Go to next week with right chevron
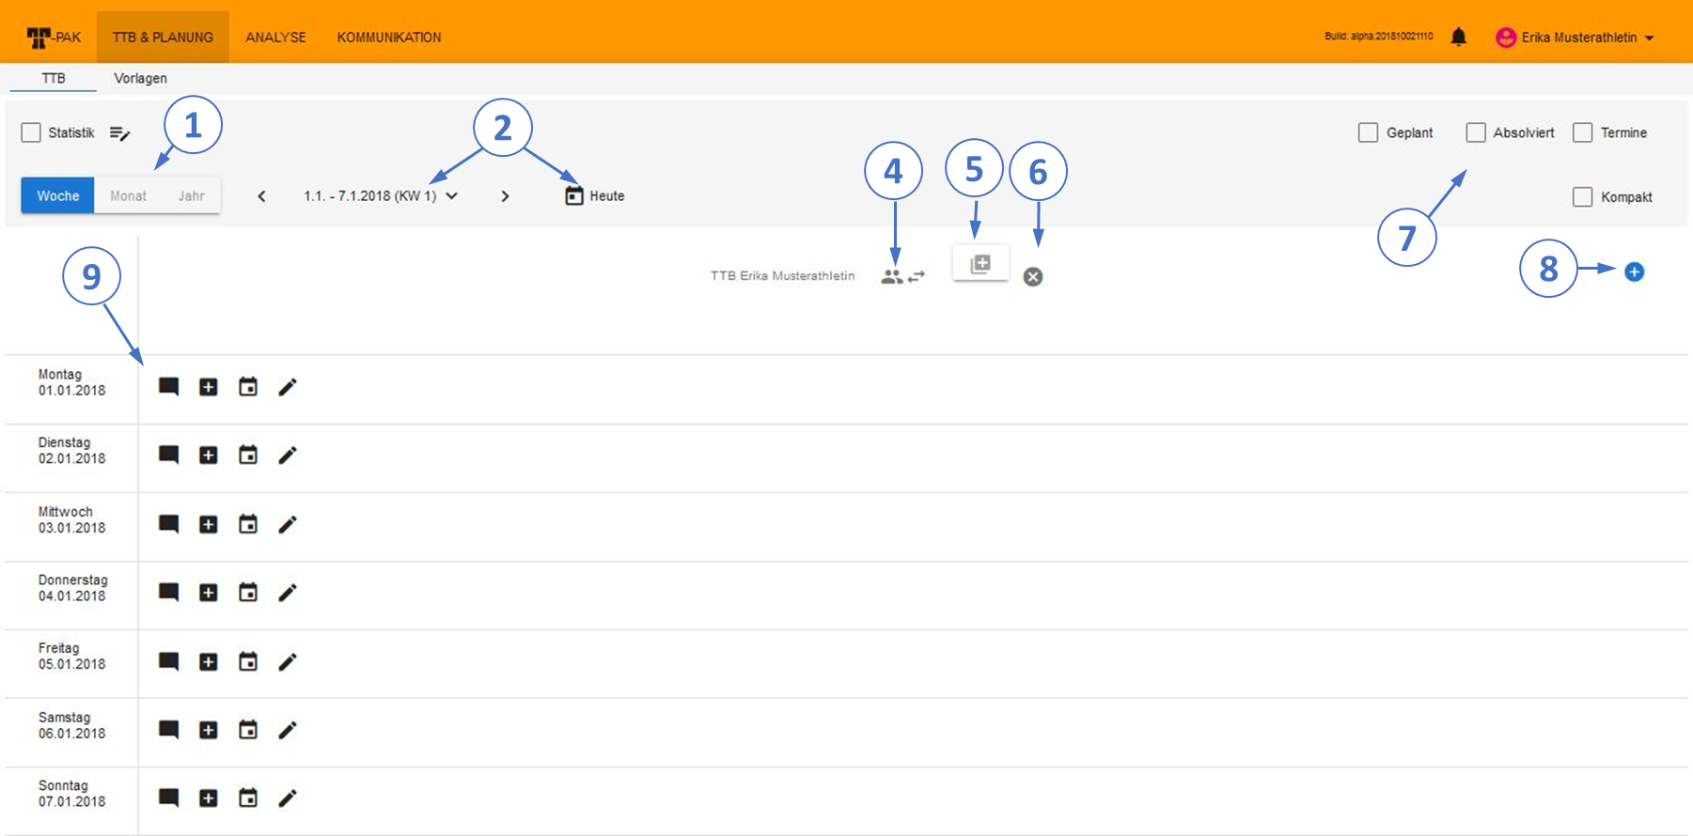 pos(505,196)
